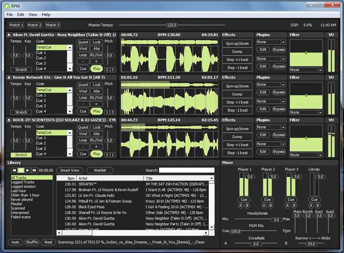Click the green Play button on deck one

(97, 69)
